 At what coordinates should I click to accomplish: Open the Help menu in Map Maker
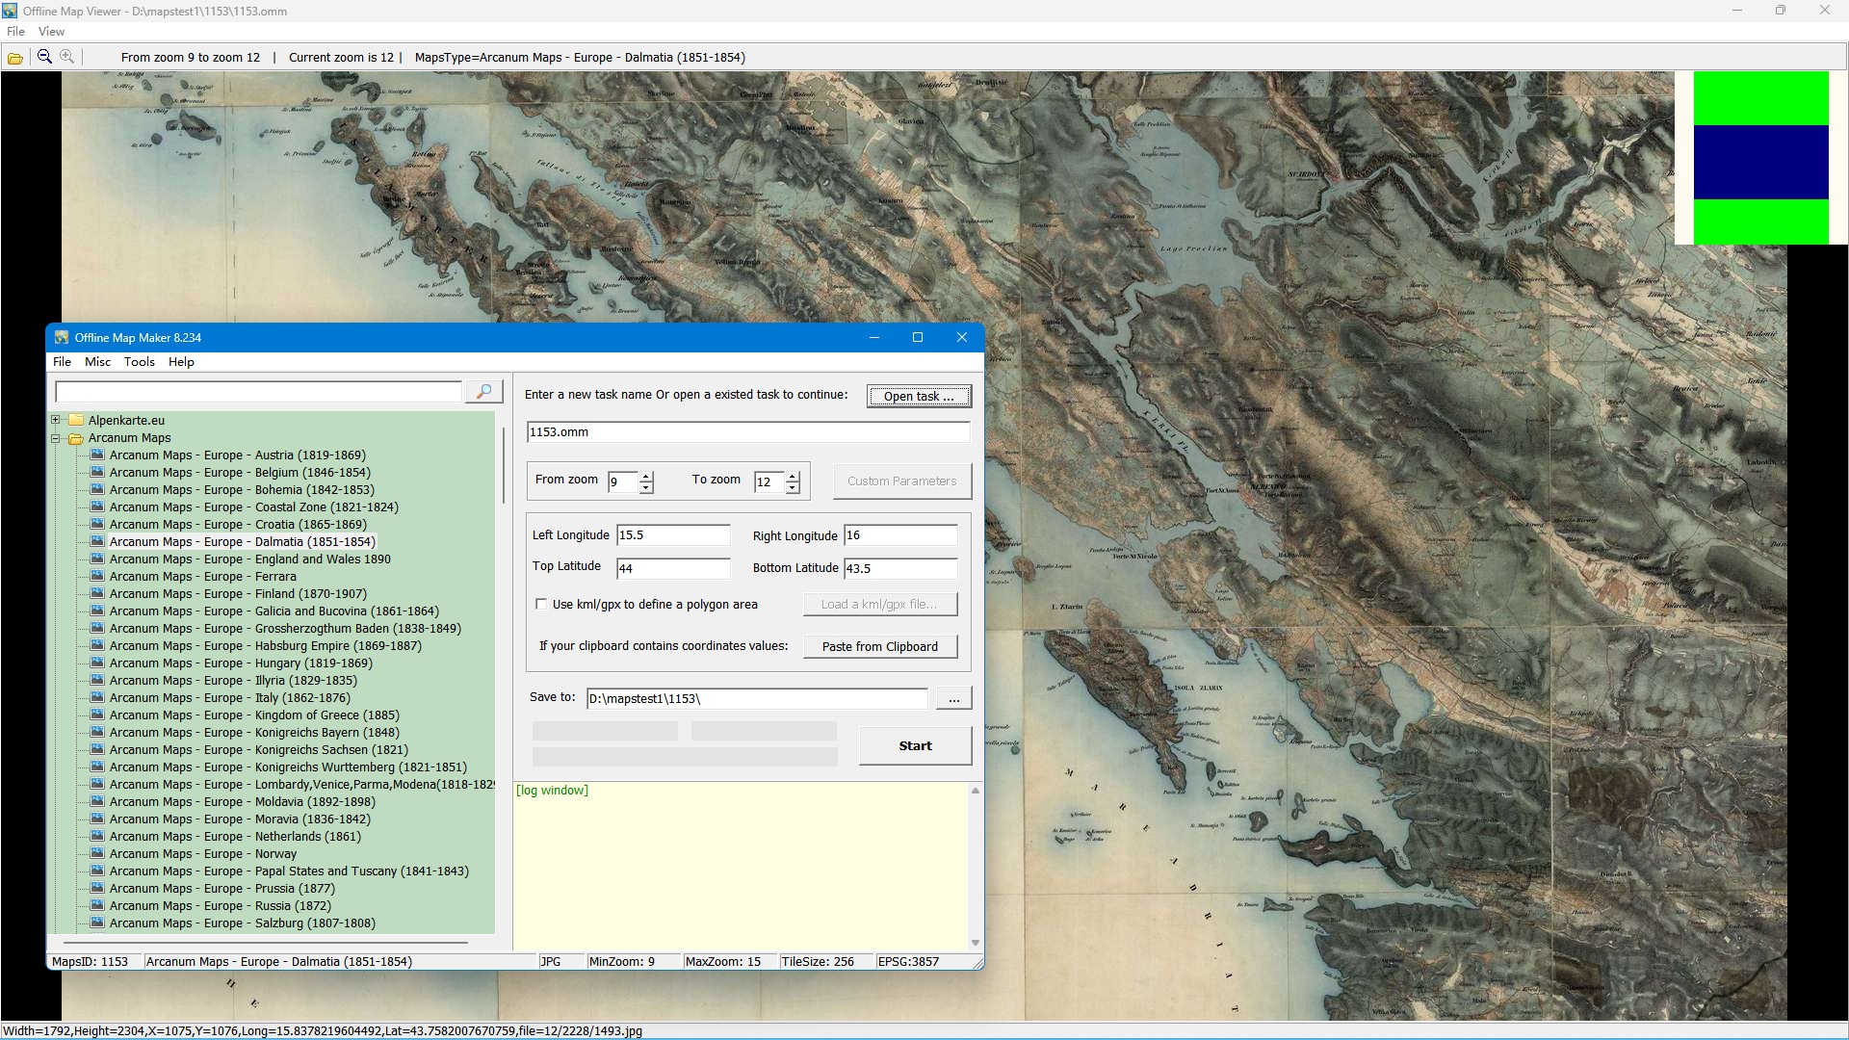coord(181,362)
